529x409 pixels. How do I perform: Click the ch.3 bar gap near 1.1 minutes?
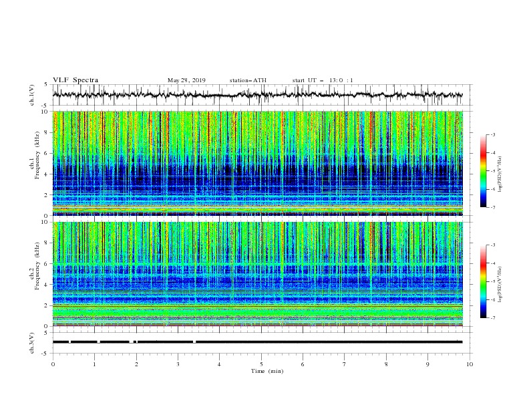pyautogui.click(x=98, y=342)
